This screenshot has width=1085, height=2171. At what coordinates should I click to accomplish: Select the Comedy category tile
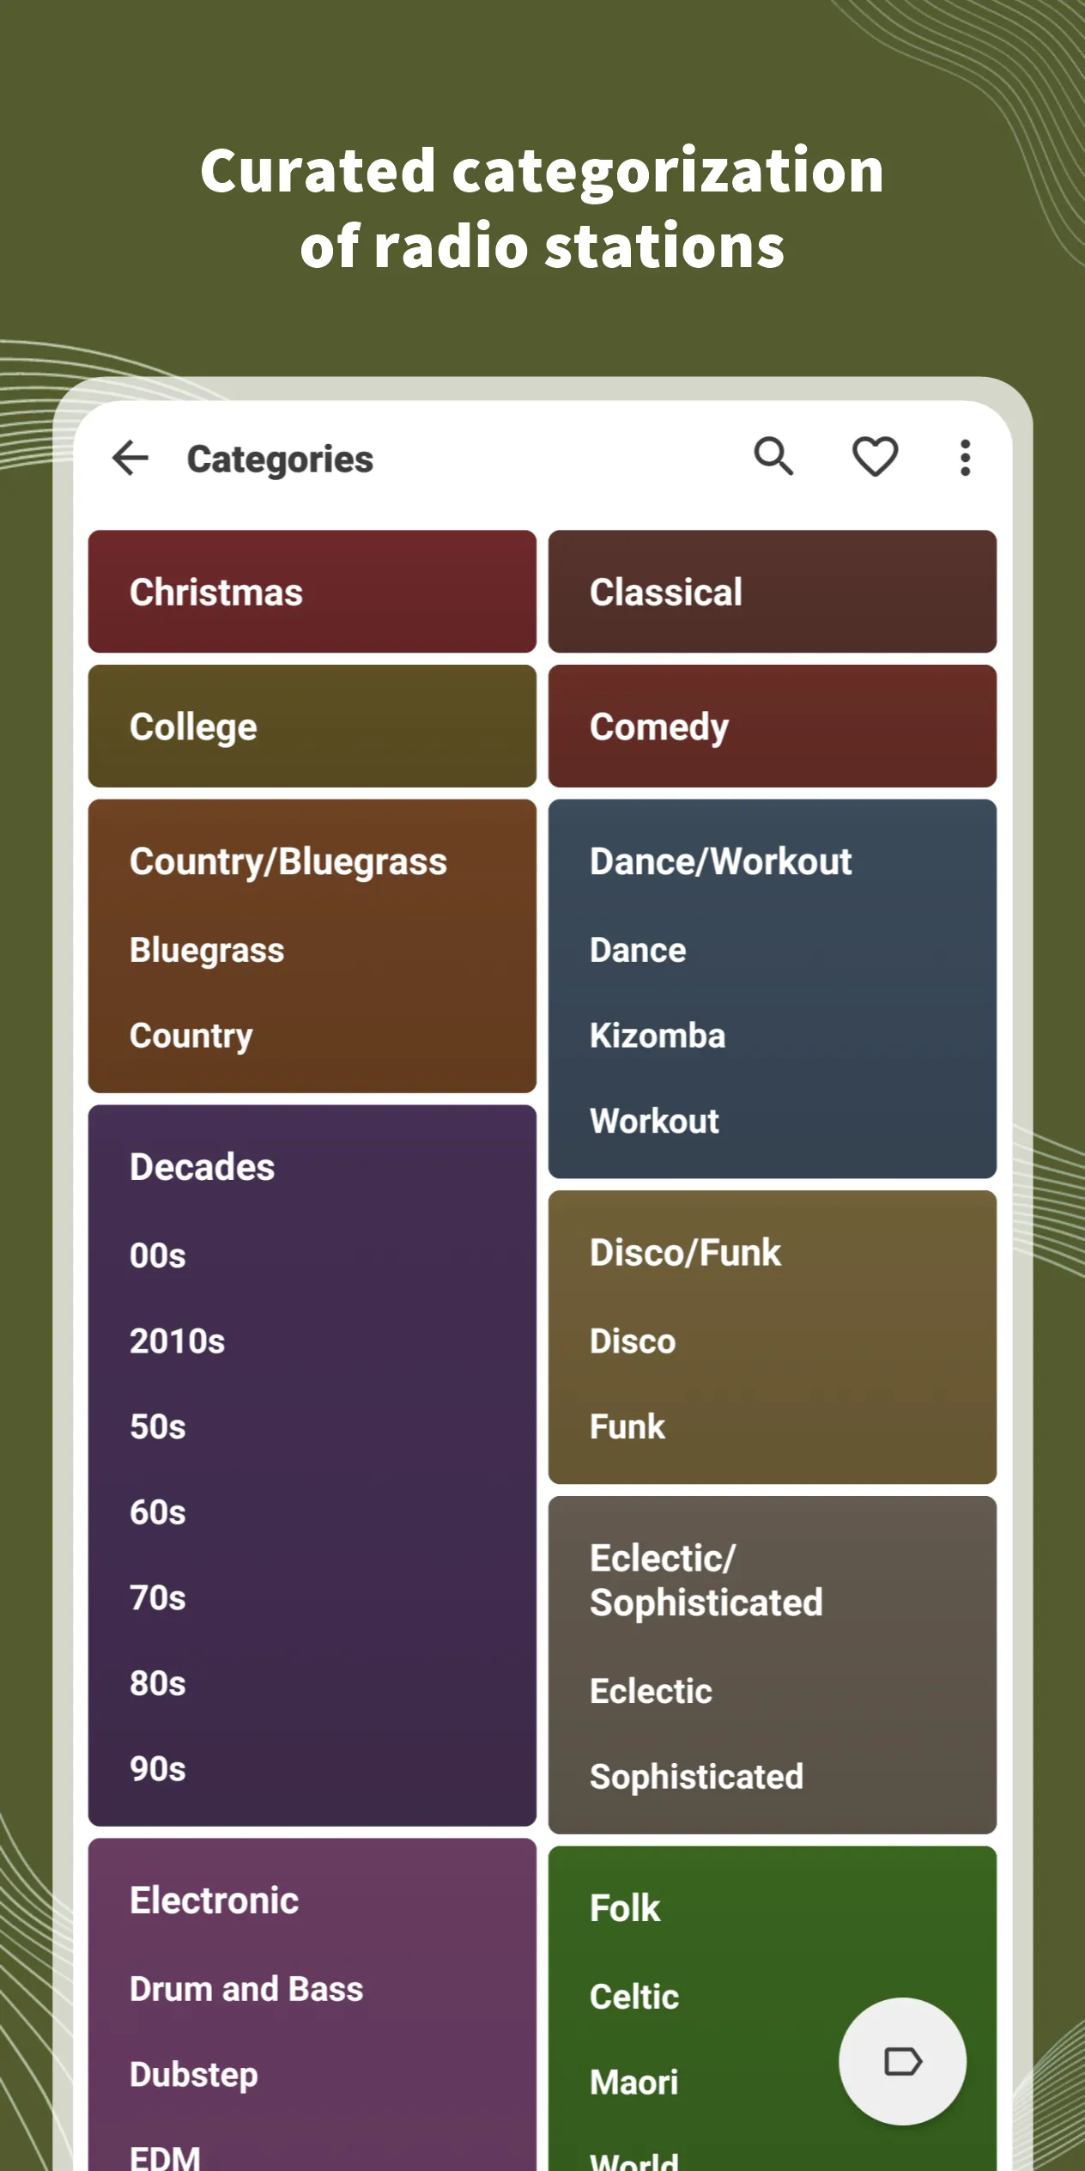tap(772, 727)
